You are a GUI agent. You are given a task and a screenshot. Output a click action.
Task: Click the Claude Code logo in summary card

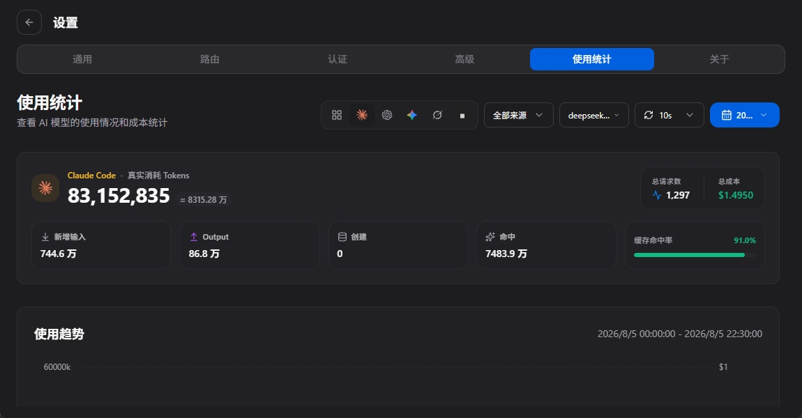[45, 188]
